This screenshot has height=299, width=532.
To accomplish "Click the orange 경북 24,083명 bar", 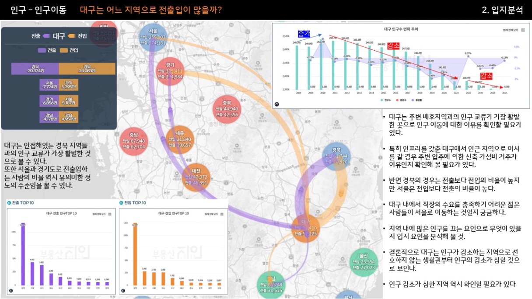I will pos(87,69).
